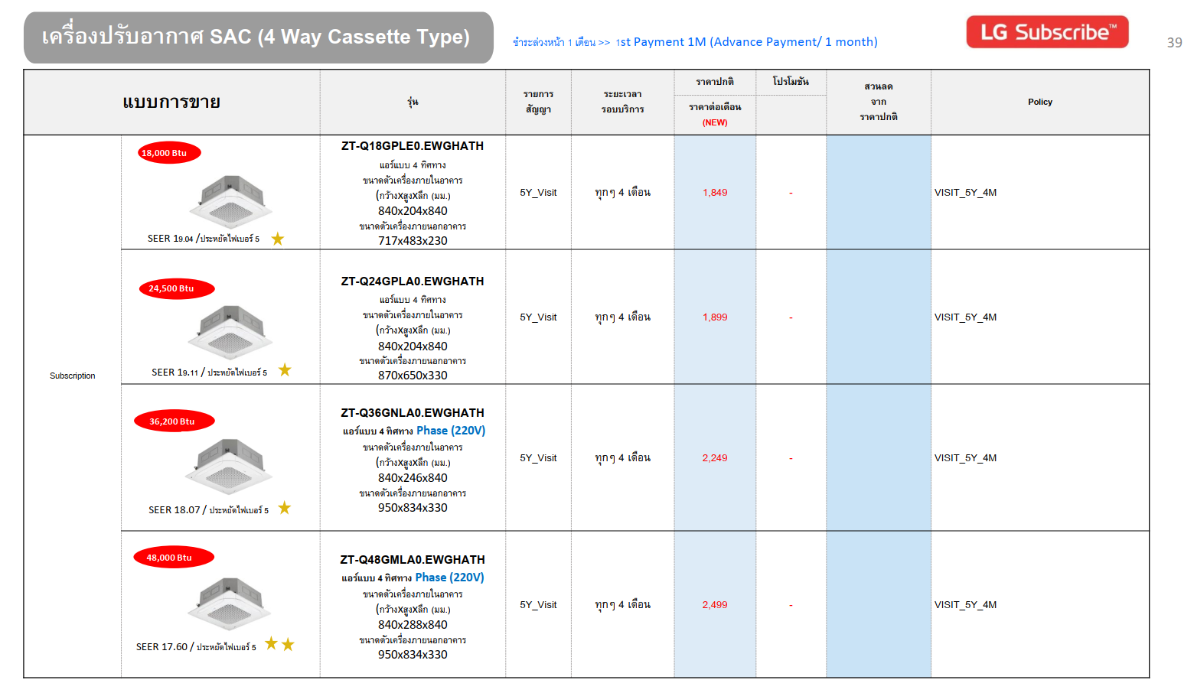
Task: Click the gold star beside SEER 19.11
Action: pos(285,370)
